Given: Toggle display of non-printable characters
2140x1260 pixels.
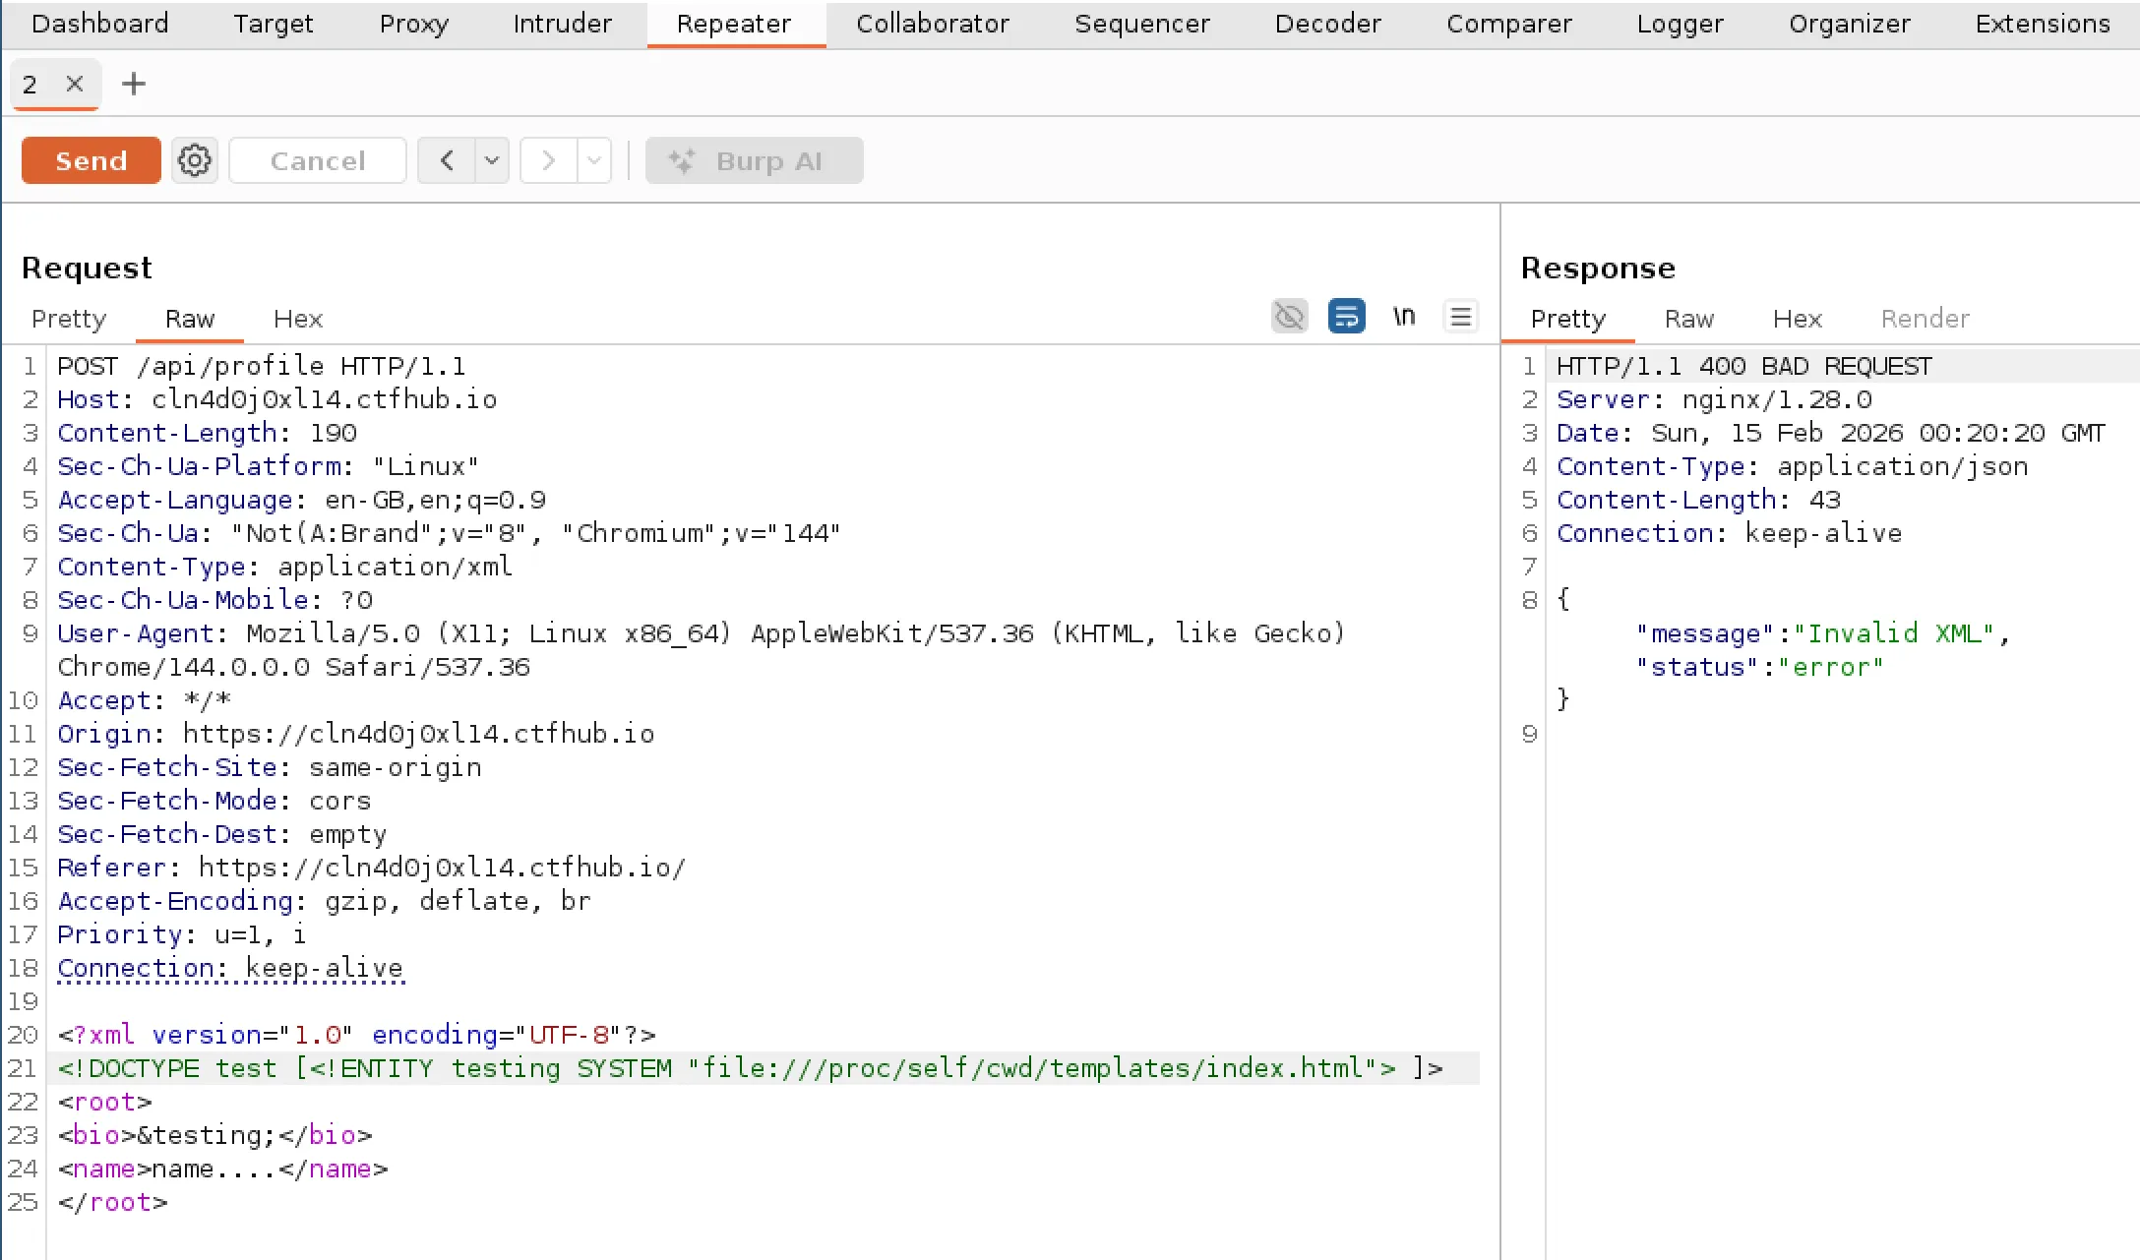Looking at the screenshot, I should (x=1289, y=316).
